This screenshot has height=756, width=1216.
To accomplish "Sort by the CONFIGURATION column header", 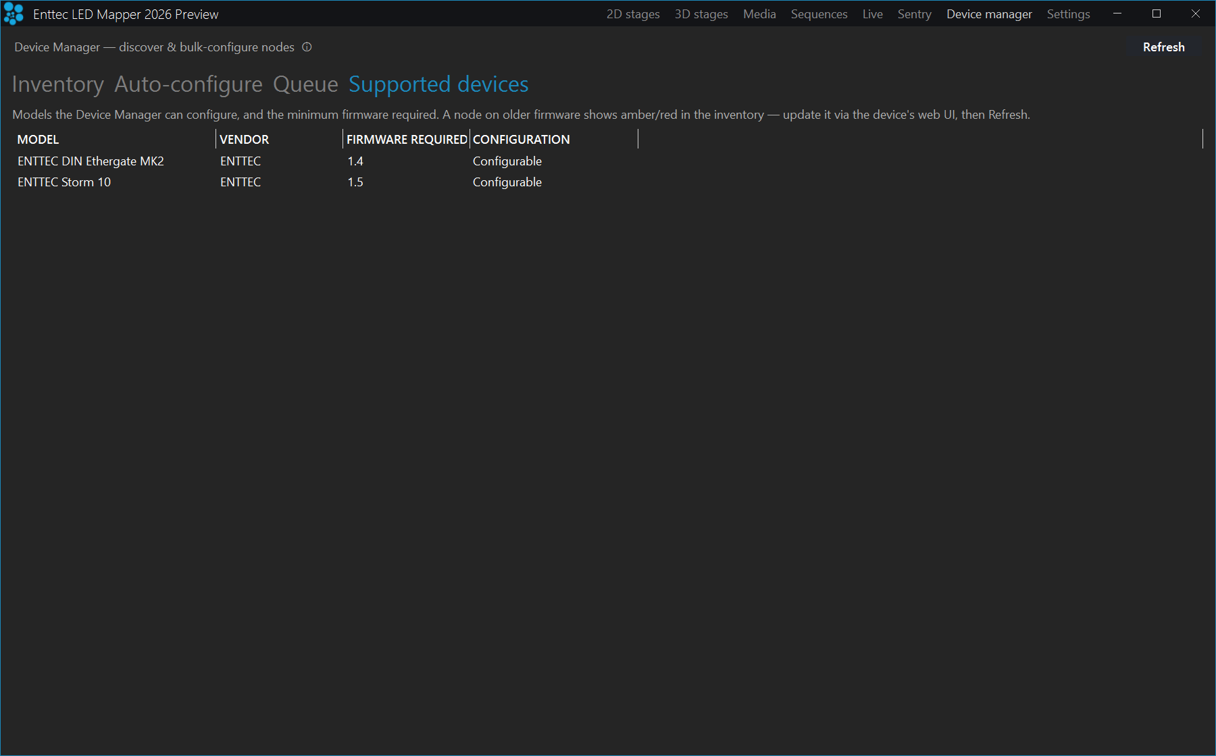I will pyautogui.click(x=554, y=139).
